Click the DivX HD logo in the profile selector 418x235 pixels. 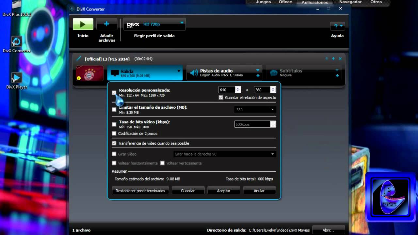[x=133, y=25]
